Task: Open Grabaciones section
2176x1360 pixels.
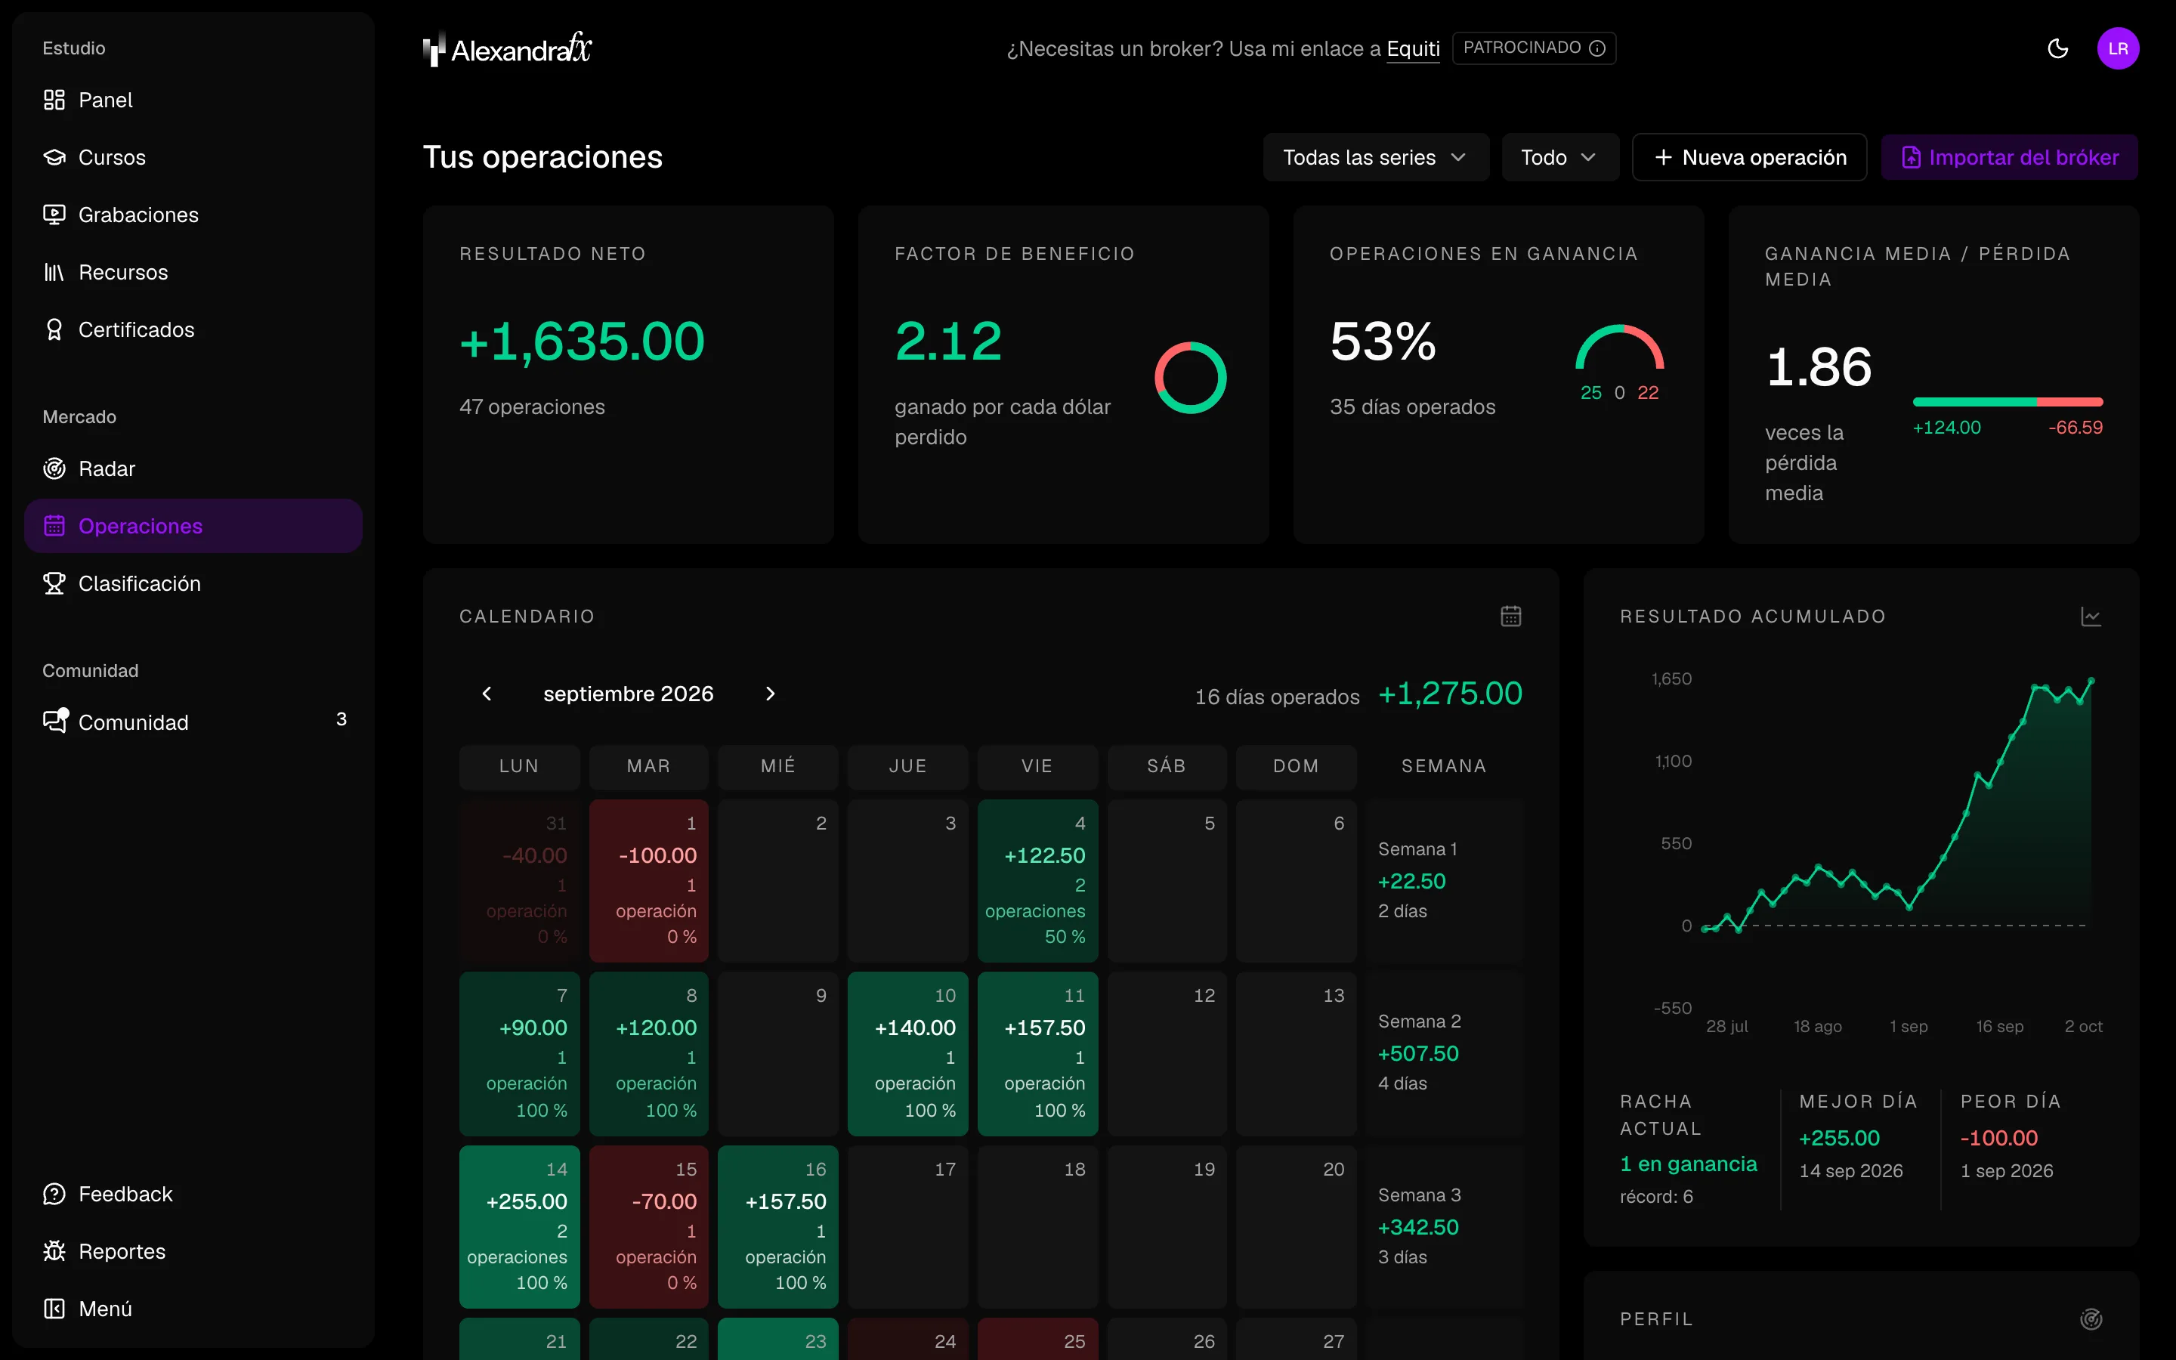Action: (193, 215)
